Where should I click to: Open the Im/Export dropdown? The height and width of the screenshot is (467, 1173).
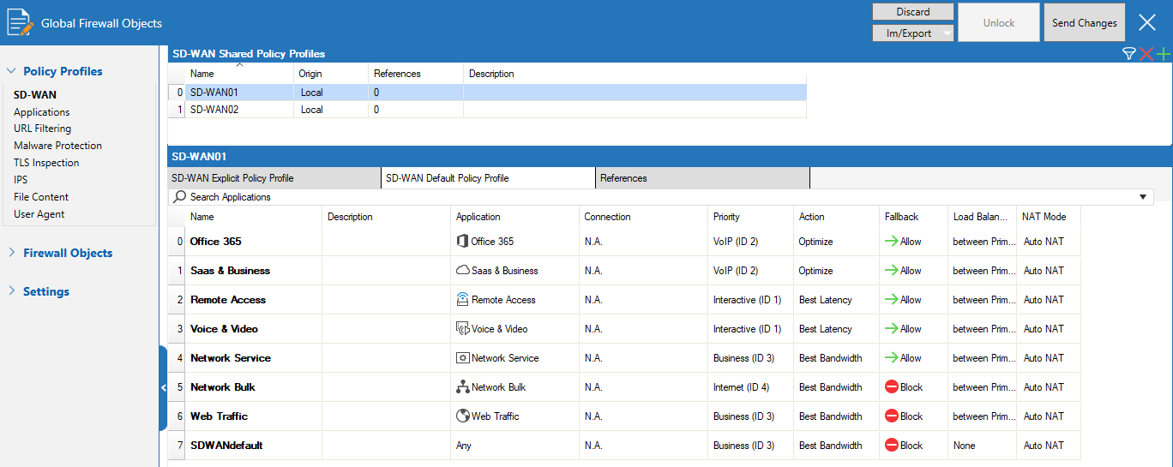(x=946, y=33)
